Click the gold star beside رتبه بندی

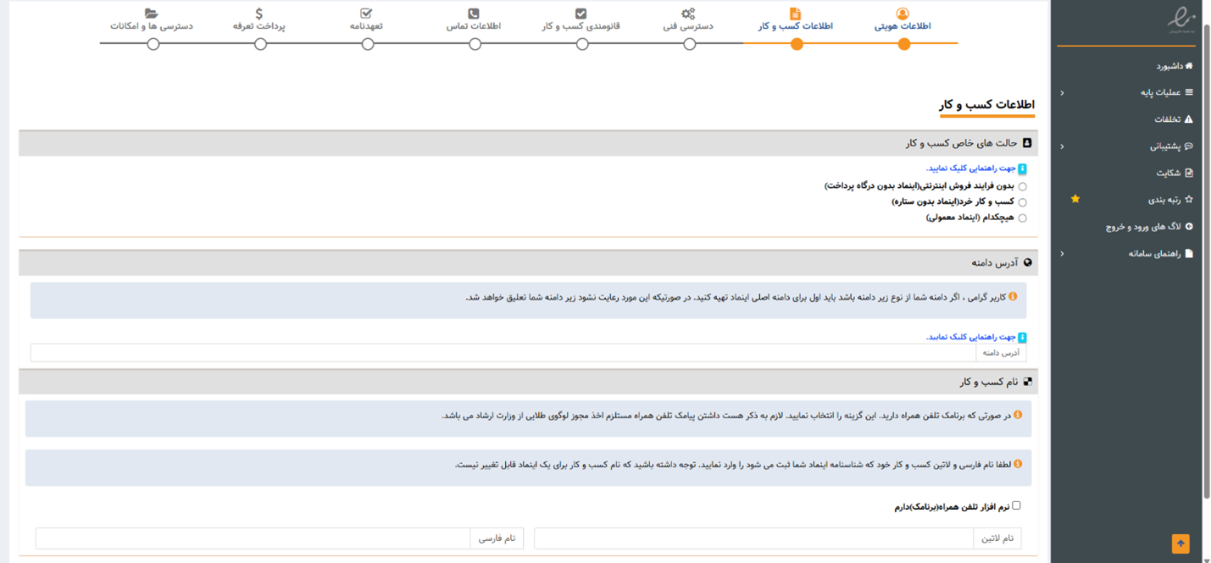tap(1075, 199)
